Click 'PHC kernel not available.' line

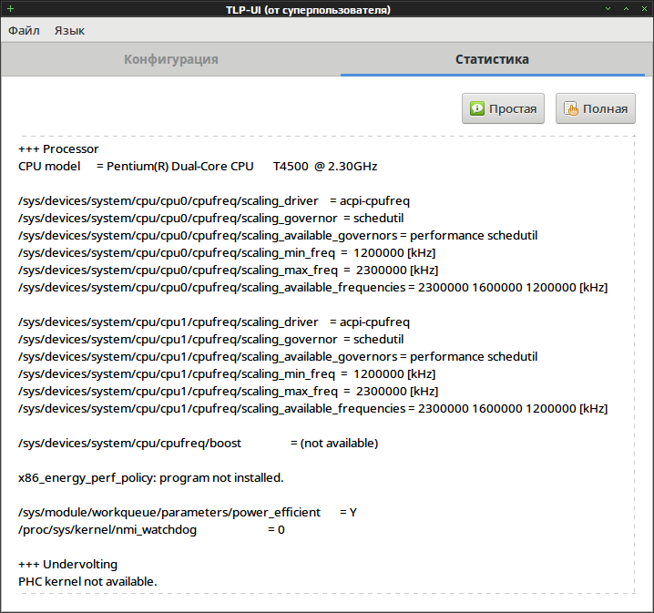[x=87, y=582]
